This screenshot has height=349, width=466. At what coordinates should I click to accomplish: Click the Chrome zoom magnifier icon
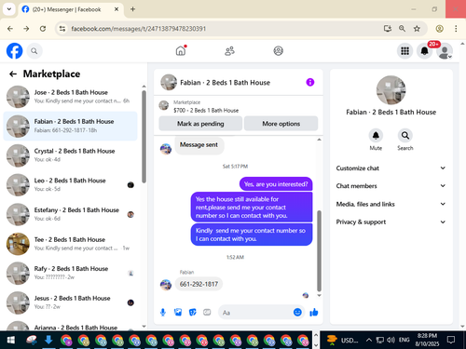pos(402,29)
